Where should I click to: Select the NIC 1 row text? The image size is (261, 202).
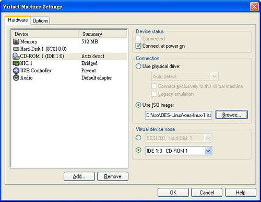(x=26, y=63)
